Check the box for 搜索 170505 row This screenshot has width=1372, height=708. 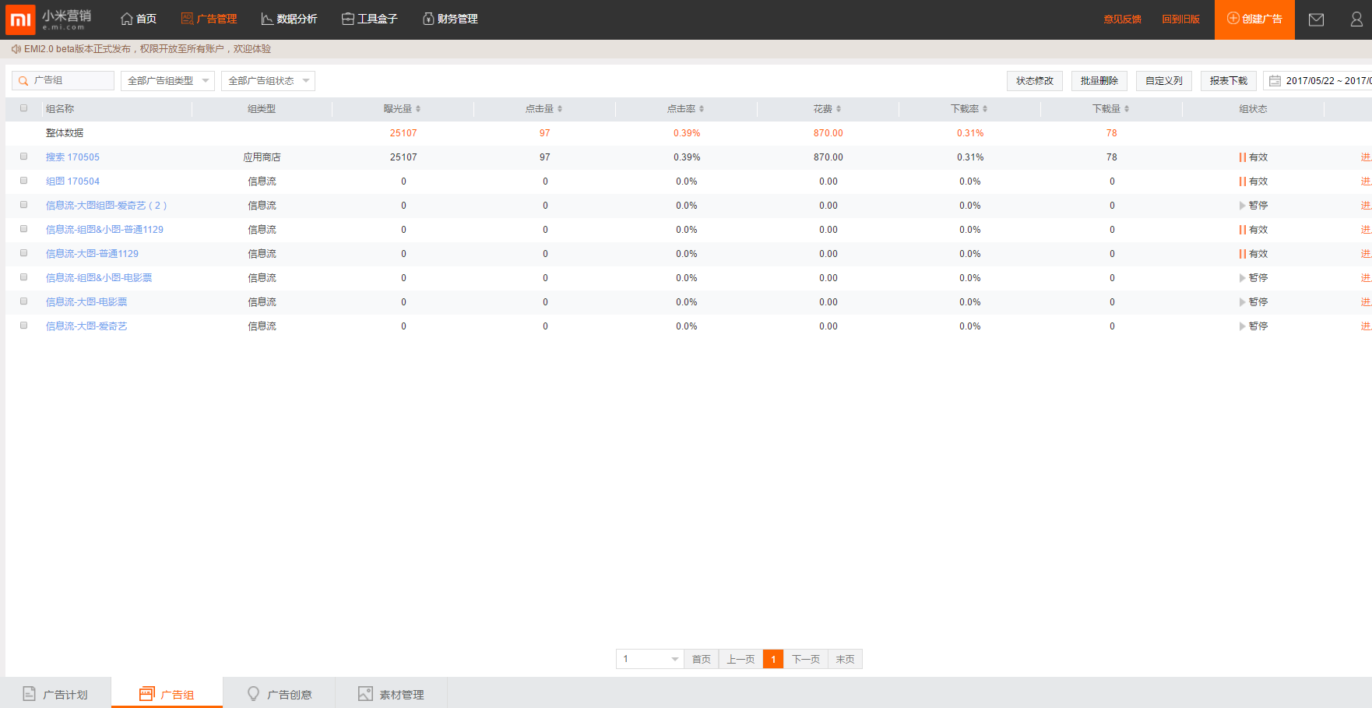pyautogui.click(x=23, y=157)
